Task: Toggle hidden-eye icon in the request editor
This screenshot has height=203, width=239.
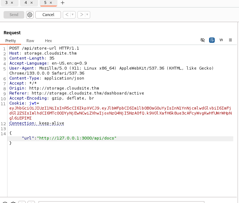Action: click(203, 40)
